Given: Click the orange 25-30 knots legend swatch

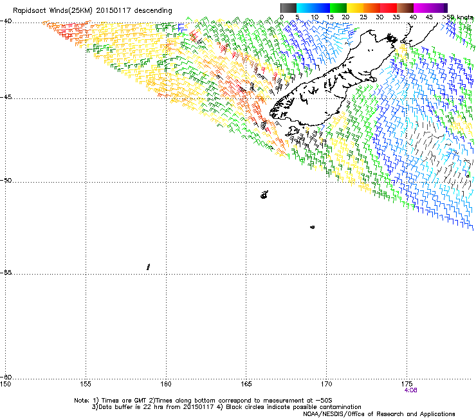Looking at the screenshot, I should tap(372, 8).
